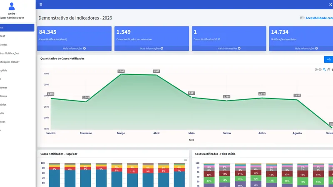Click Demonstrativo de Indicadores - 2026 heading

(x=75, y=18)
